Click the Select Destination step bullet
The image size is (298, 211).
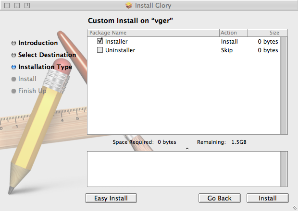[13, 55]
